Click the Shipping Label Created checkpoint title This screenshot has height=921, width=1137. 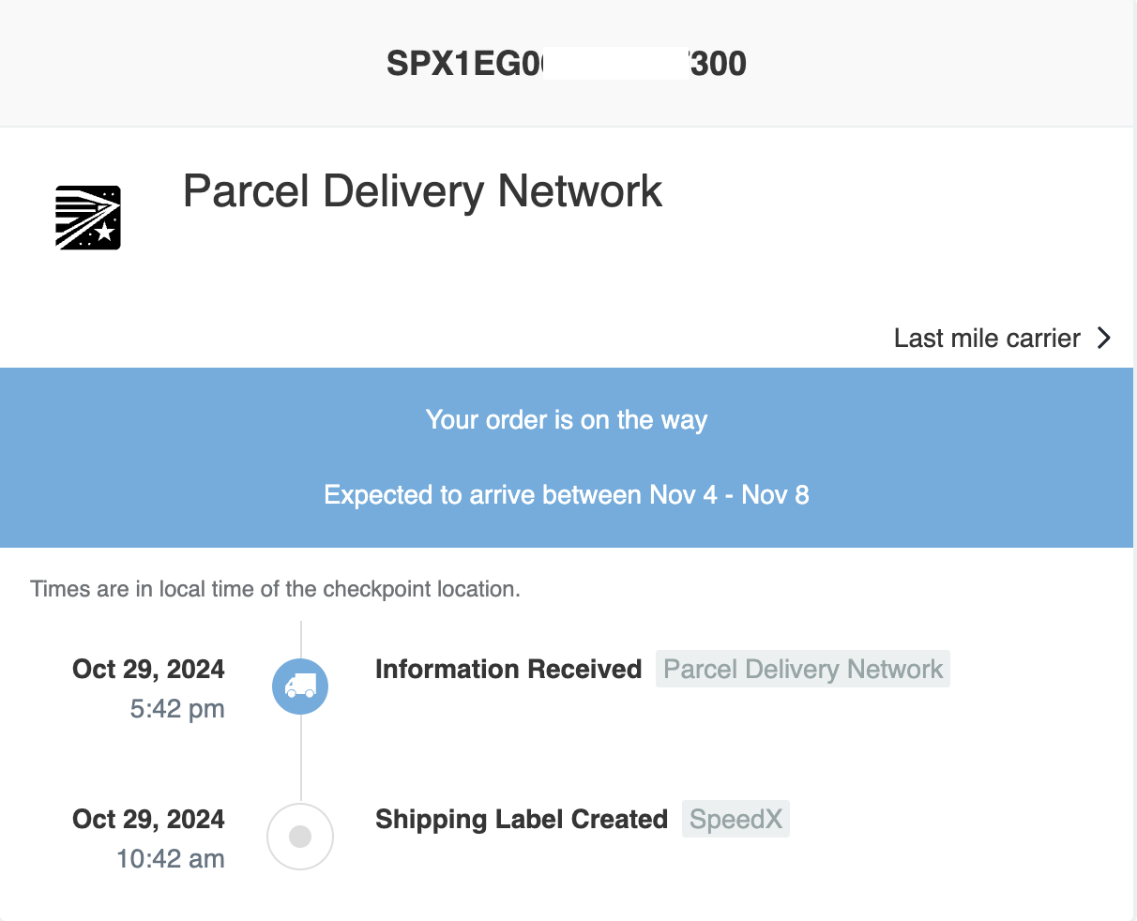[522, 819]
